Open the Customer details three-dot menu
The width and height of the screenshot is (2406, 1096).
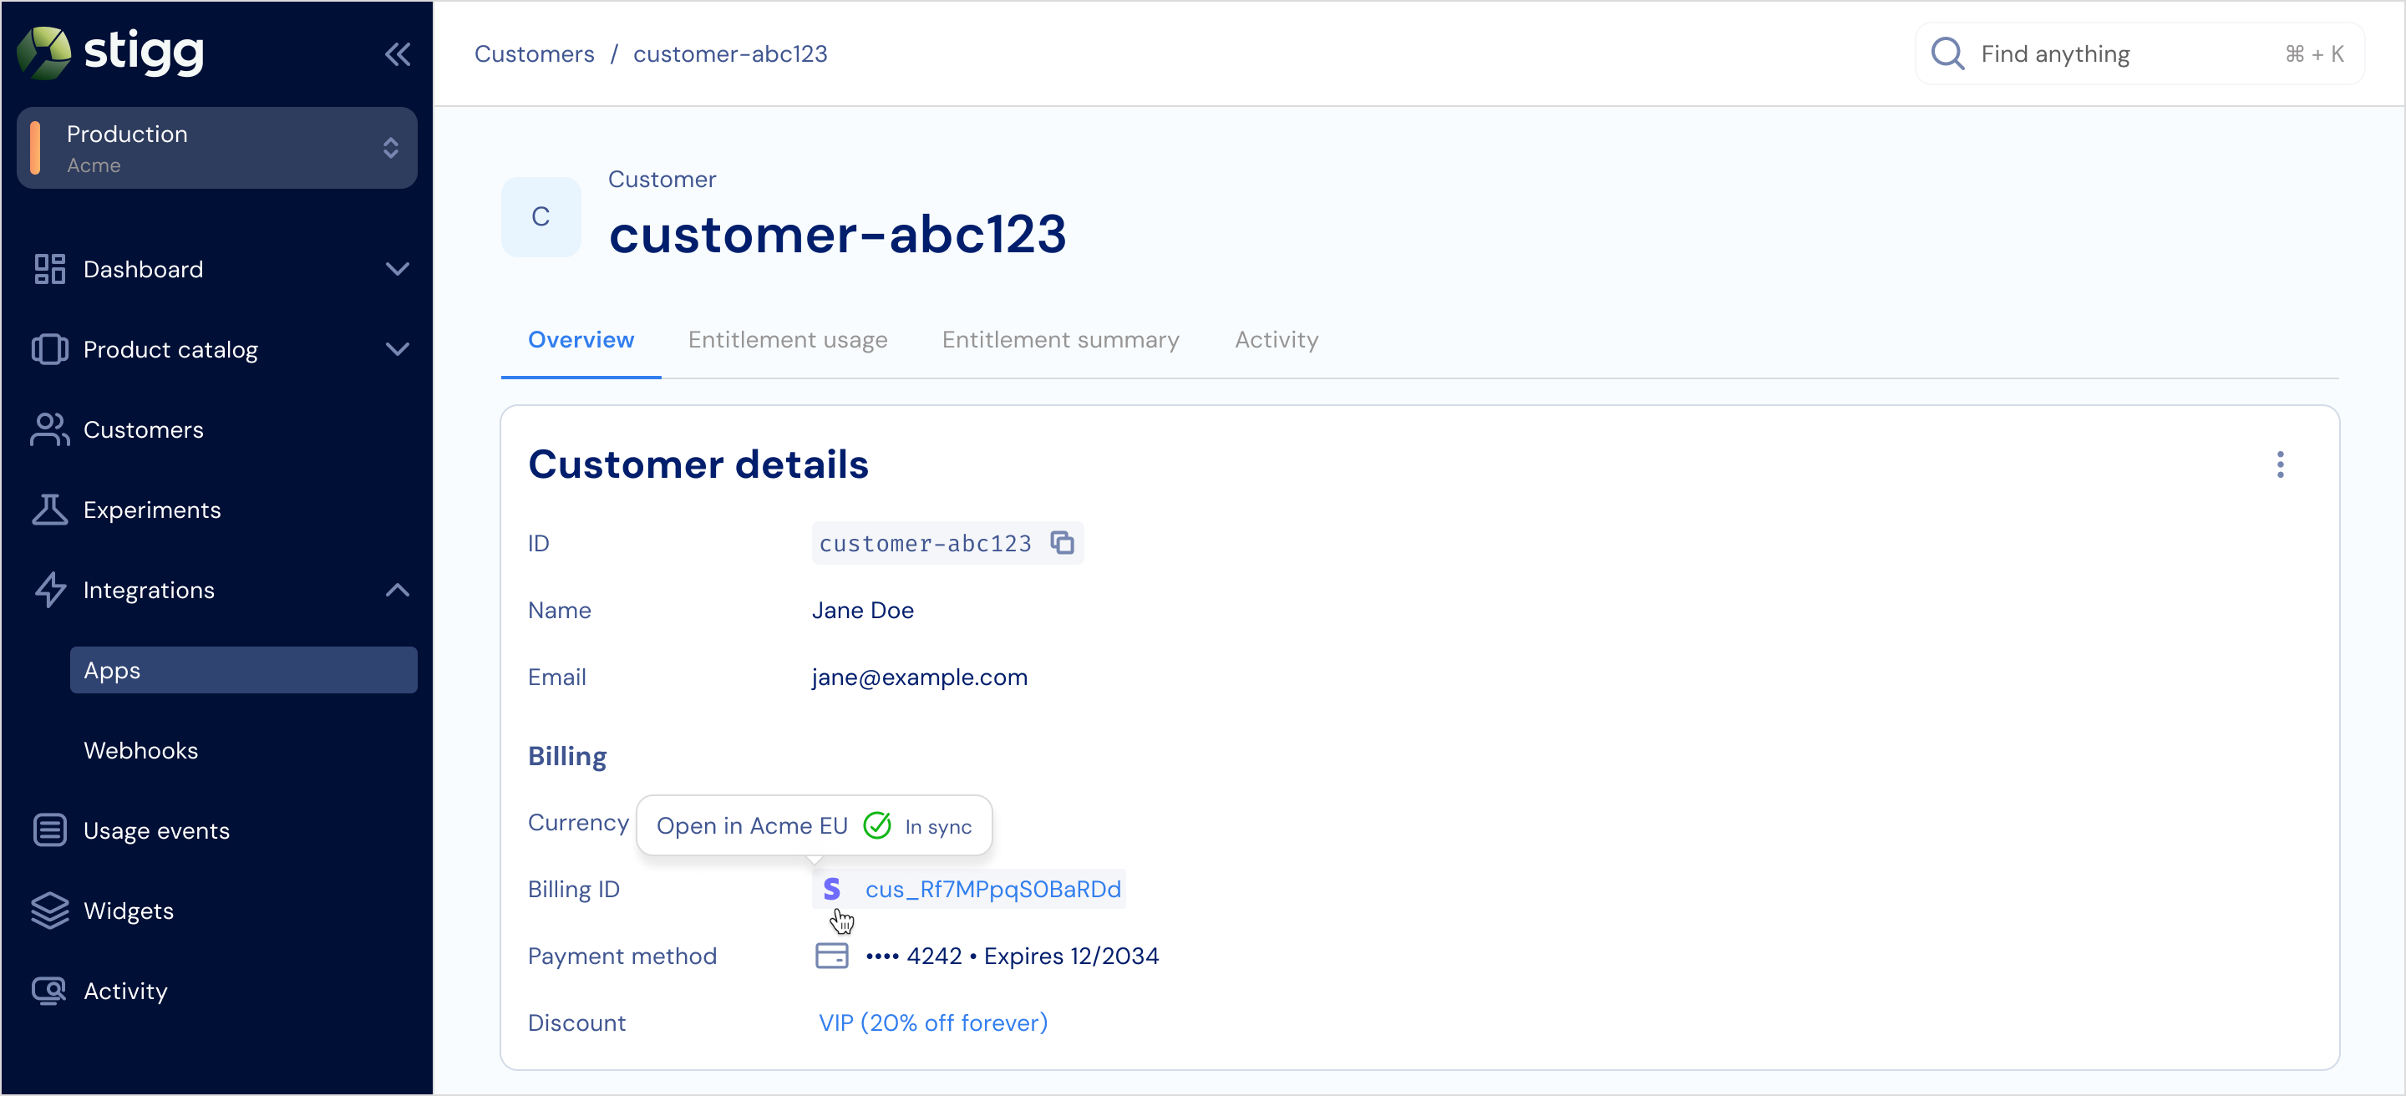click(x=2279, y=464)
